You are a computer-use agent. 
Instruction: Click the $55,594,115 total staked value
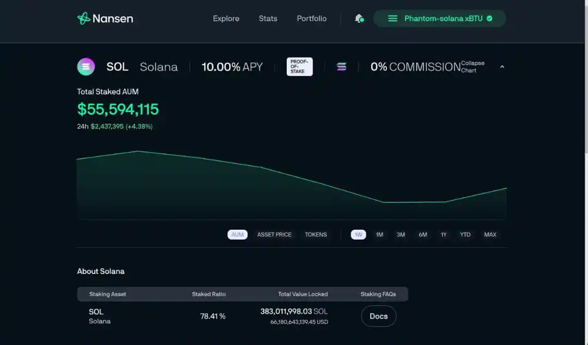pyautogui.click(x=118, y=109)
